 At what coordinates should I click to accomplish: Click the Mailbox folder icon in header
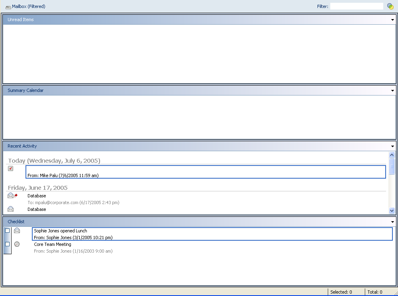(8, 7)
